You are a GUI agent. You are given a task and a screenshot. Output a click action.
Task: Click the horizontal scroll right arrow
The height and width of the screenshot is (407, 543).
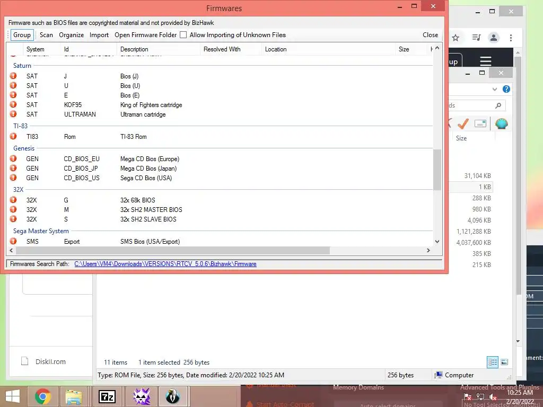click(x=428, y=250)
